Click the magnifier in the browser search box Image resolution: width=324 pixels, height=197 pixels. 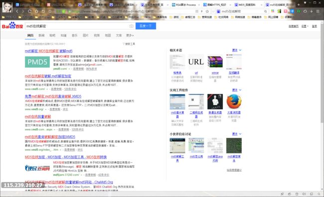click(x=265, y=11)
